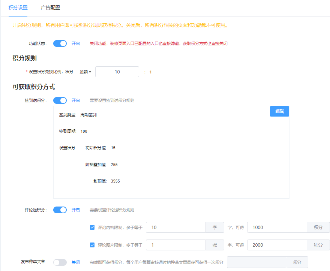The height and width of the screenshot is (271, 330).
Task: Click the blue 编辑 button
Action: coord(279,111)
